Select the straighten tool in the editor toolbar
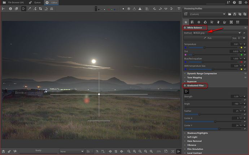249x155 pixels. [x=46, y=8]
